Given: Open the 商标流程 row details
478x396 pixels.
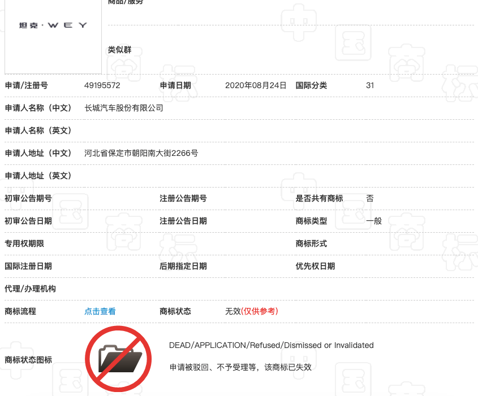Looking at the screenshot, I should 25,311.
